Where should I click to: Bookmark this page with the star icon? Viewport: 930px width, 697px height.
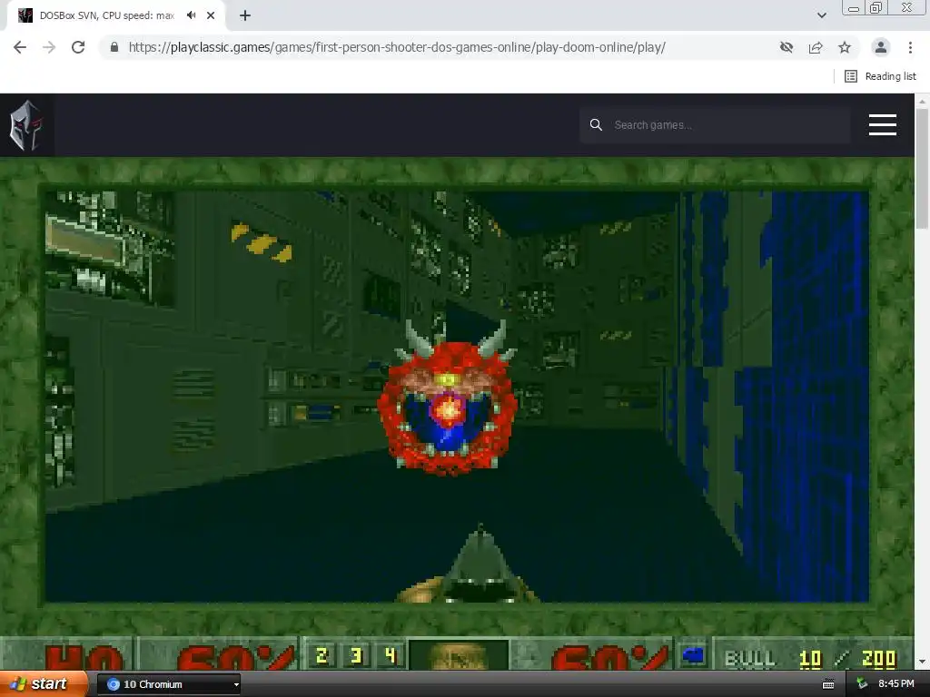(x=845, y=47)
